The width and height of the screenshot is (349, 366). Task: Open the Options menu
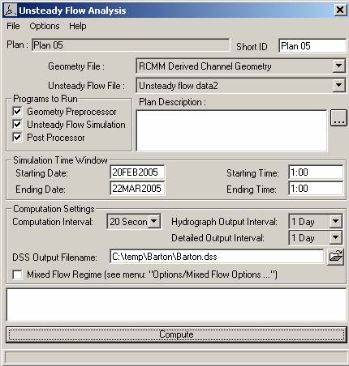click(x=45, y=26)
